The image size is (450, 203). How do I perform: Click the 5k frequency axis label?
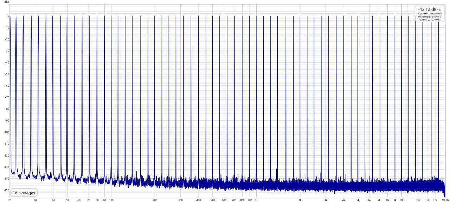click(x=358, y=200)
